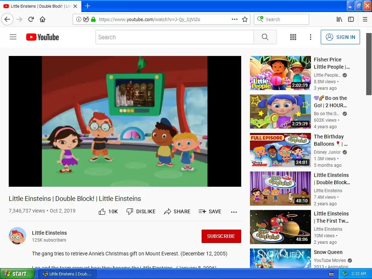Screen dimensions: 372x279
Task: Open the Little Einsteins channel name link
Action: tap(49, 233)
